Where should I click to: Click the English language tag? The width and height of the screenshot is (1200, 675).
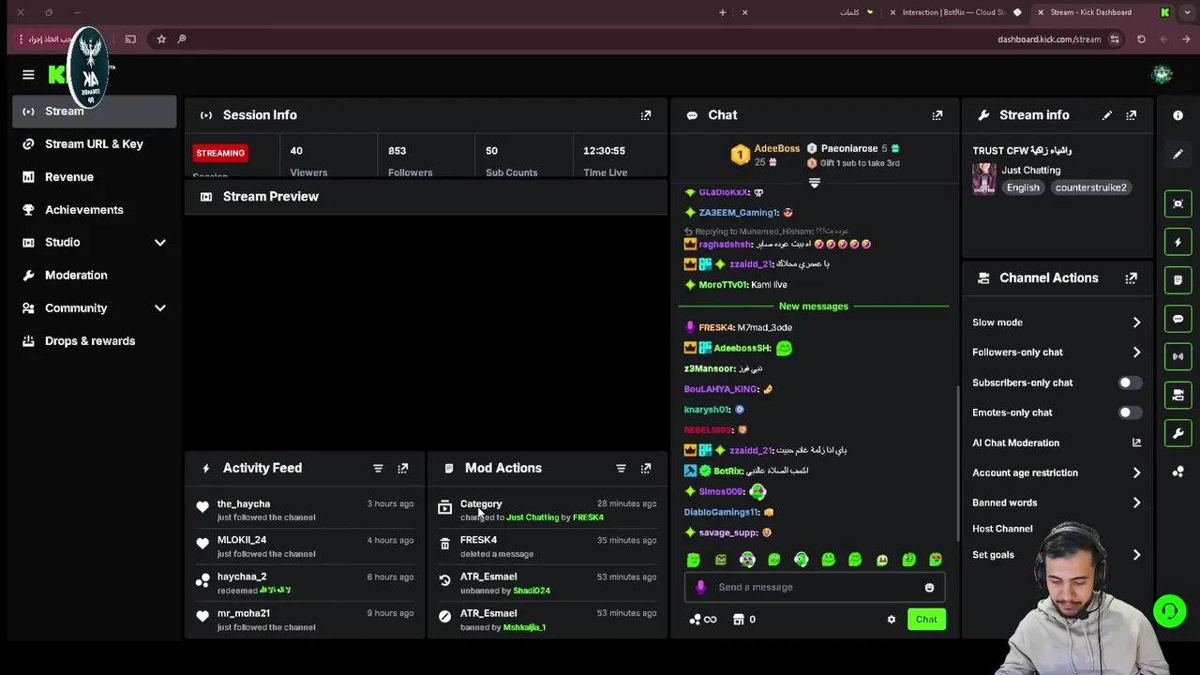(1023, 187)
